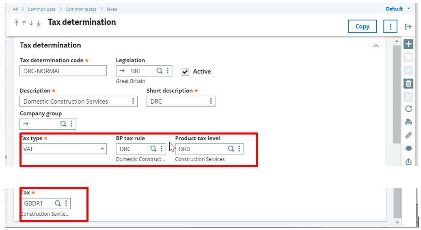The height and width of the screenshot is (230, 421).
Task: Jump arrow in Company group field
Action: [26, 124]
